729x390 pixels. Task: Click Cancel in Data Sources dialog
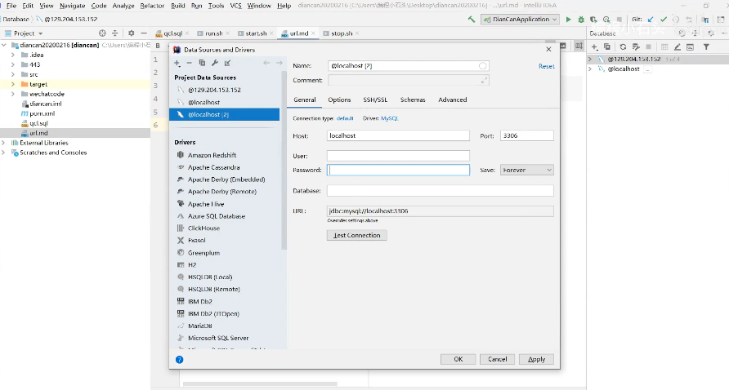pyautogui.click(x=497, y=359)
